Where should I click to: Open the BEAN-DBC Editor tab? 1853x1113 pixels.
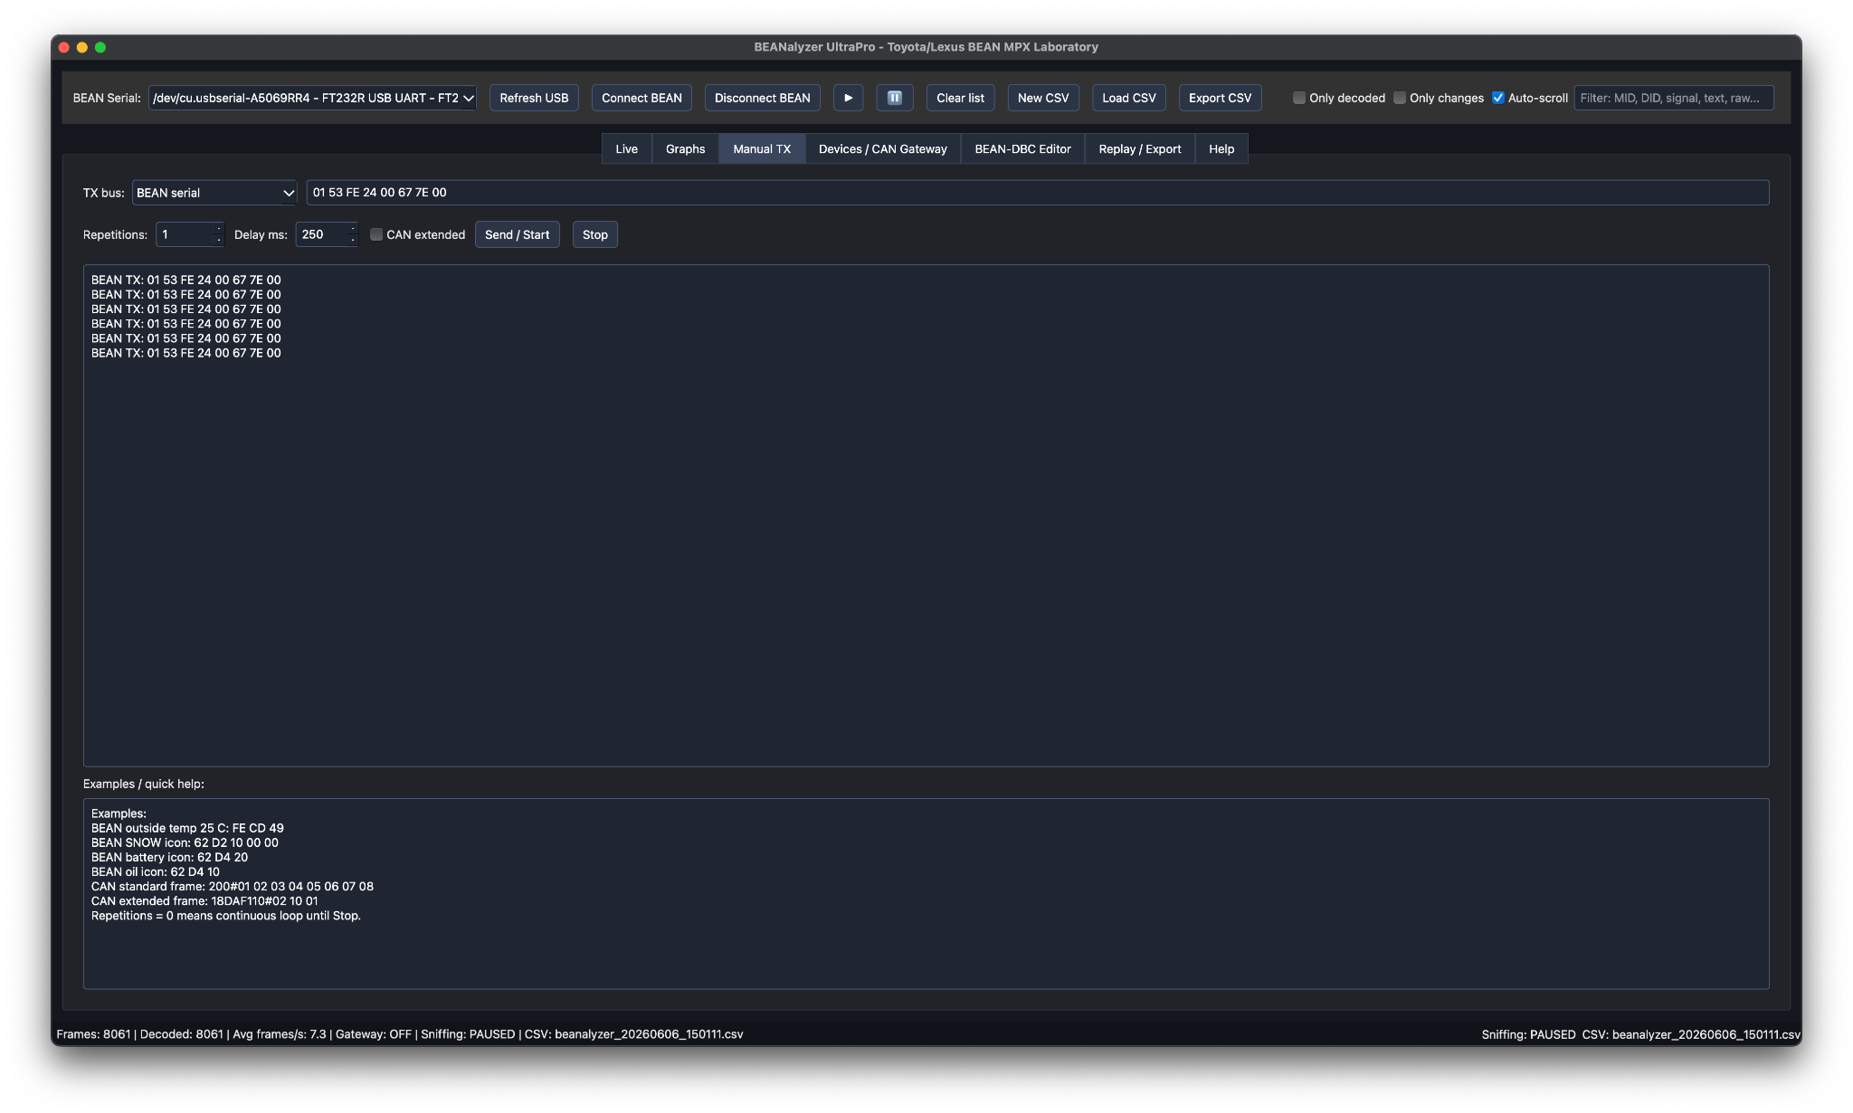[x=1022, y=149]
